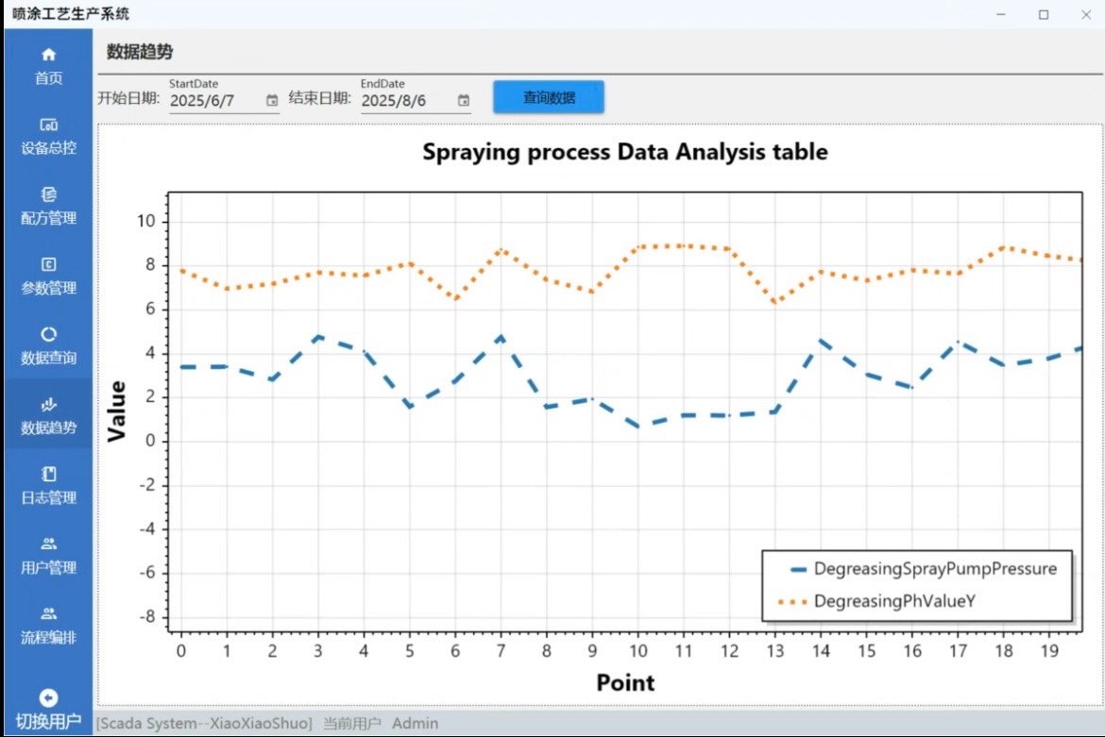
Task: Click the StartDate text field
Action: coord(215,100)
